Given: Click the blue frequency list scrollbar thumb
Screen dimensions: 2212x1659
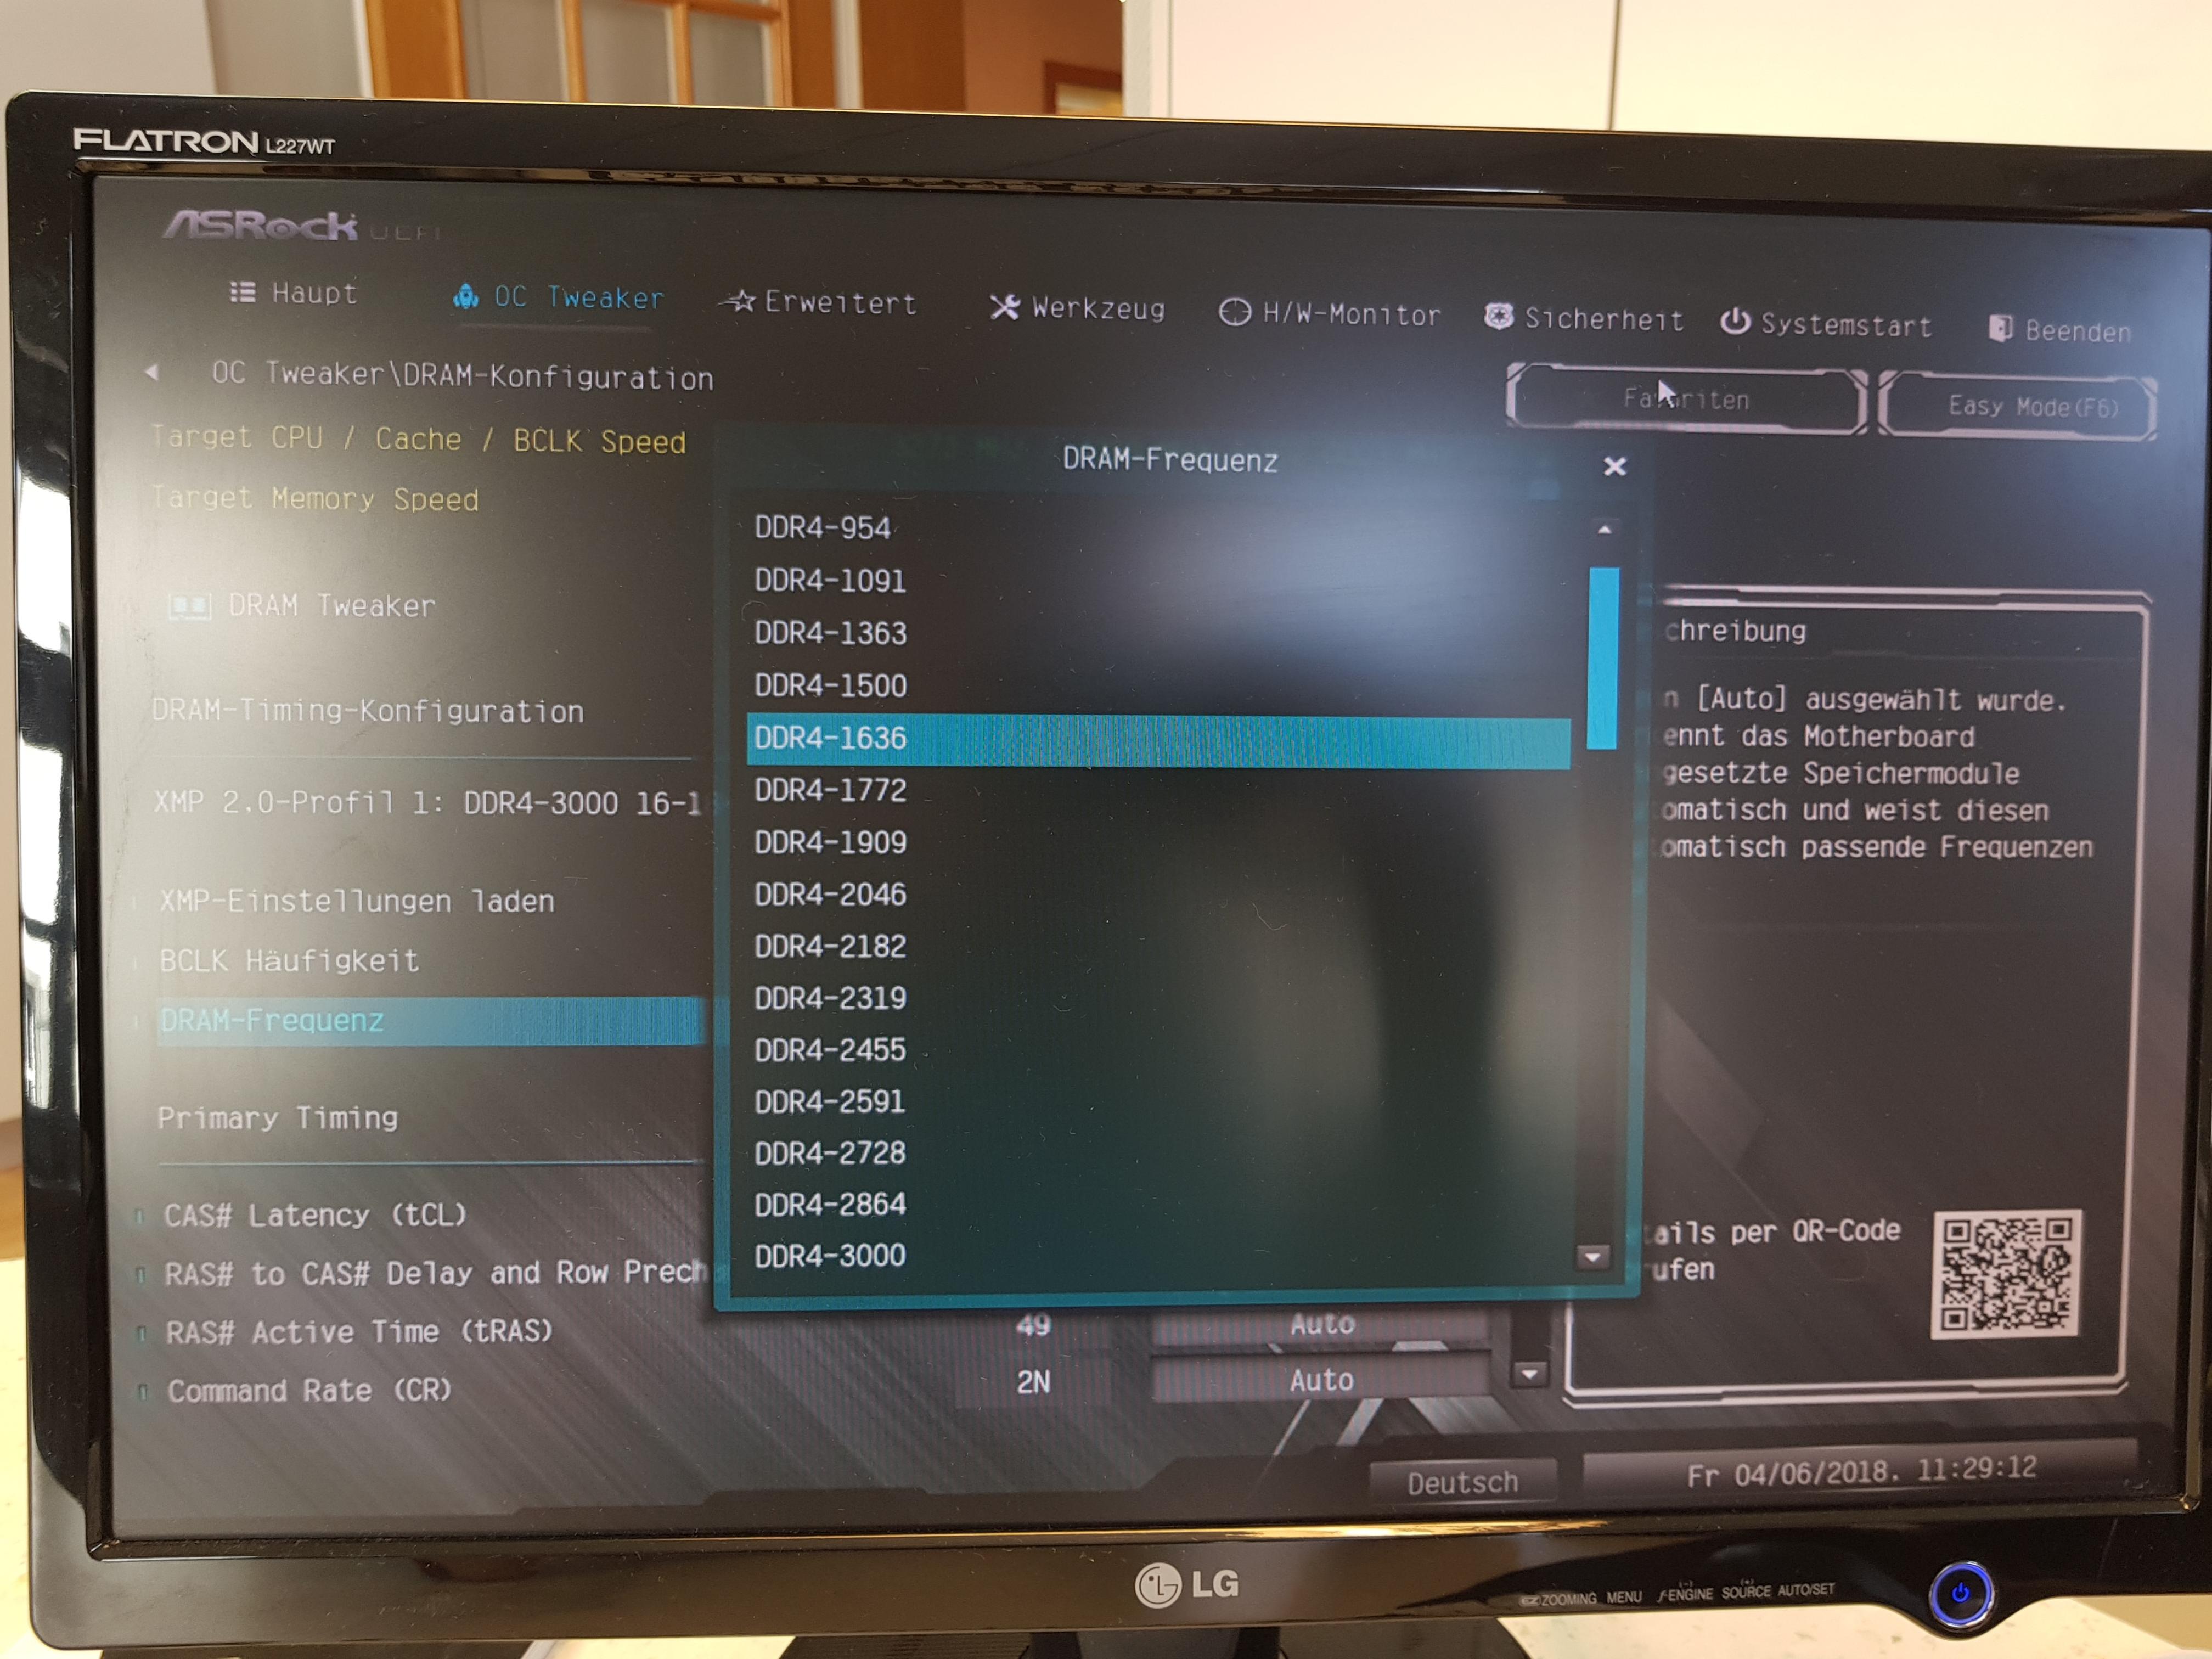Looking at the screenshot, I should [x=1602, y=657].
